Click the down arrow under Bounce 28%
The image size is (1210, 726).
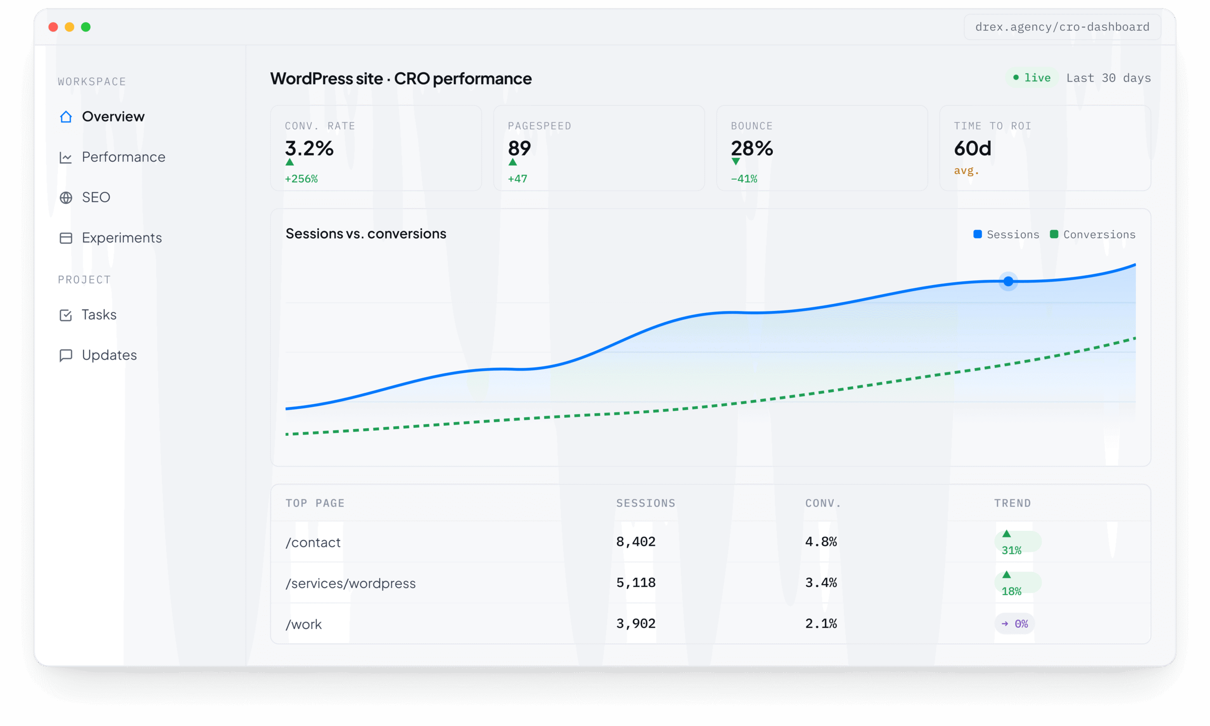[x=735, y=162]
